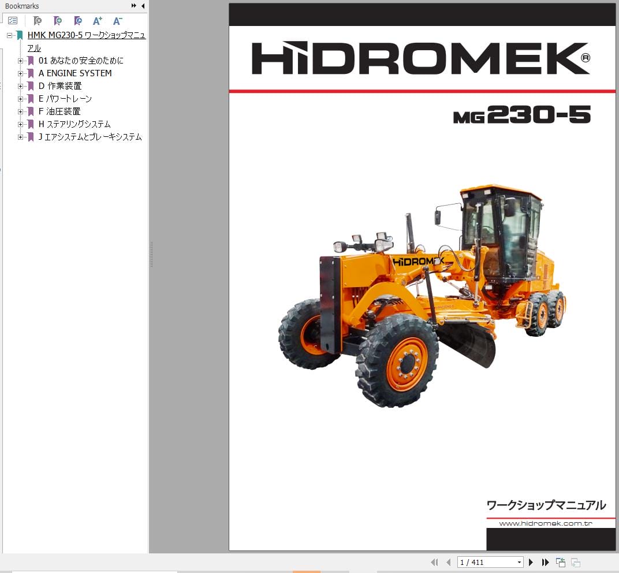The image size is (619, 573).
Task: Go to the previous page
Action: 449,563
